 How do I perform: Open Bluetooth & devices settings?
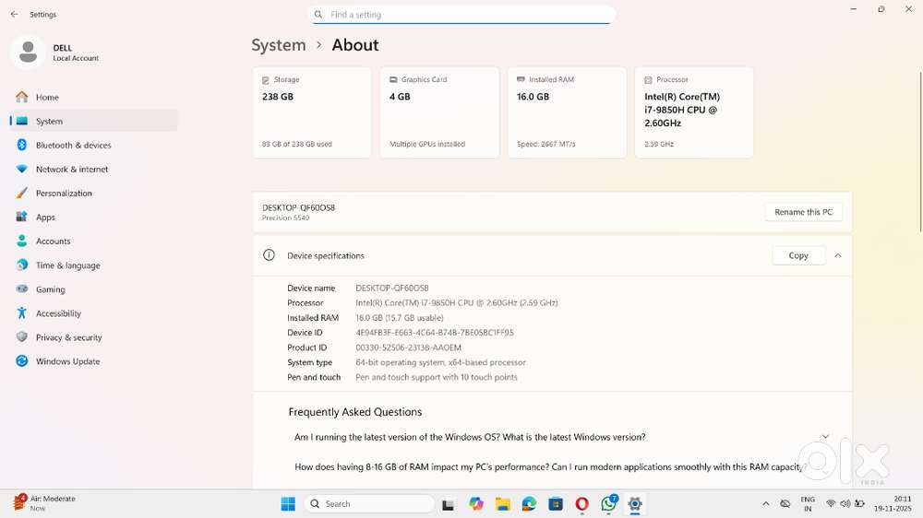(94, 146)
